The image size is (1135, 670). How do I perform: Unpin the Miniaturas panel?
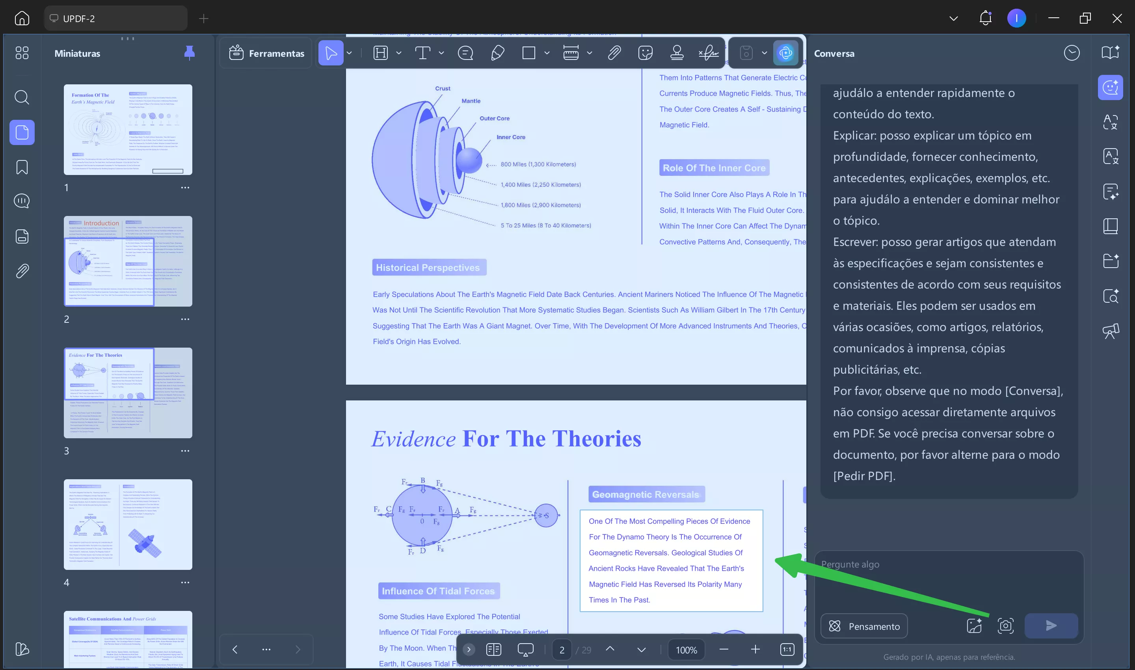[x=190, y=53]
